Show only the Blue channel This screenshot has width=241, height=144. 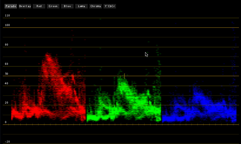(67, 6)
